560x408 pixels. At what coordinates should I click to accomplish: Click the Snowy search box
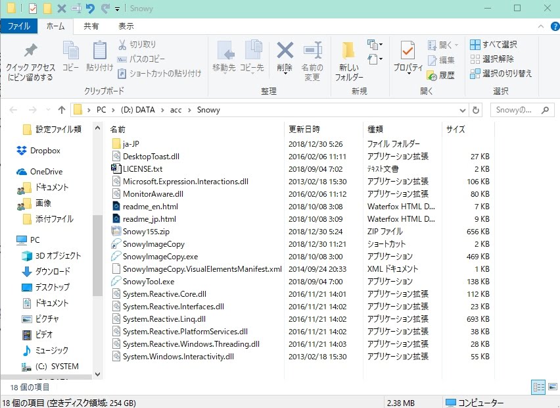click(x=519, y=110)
